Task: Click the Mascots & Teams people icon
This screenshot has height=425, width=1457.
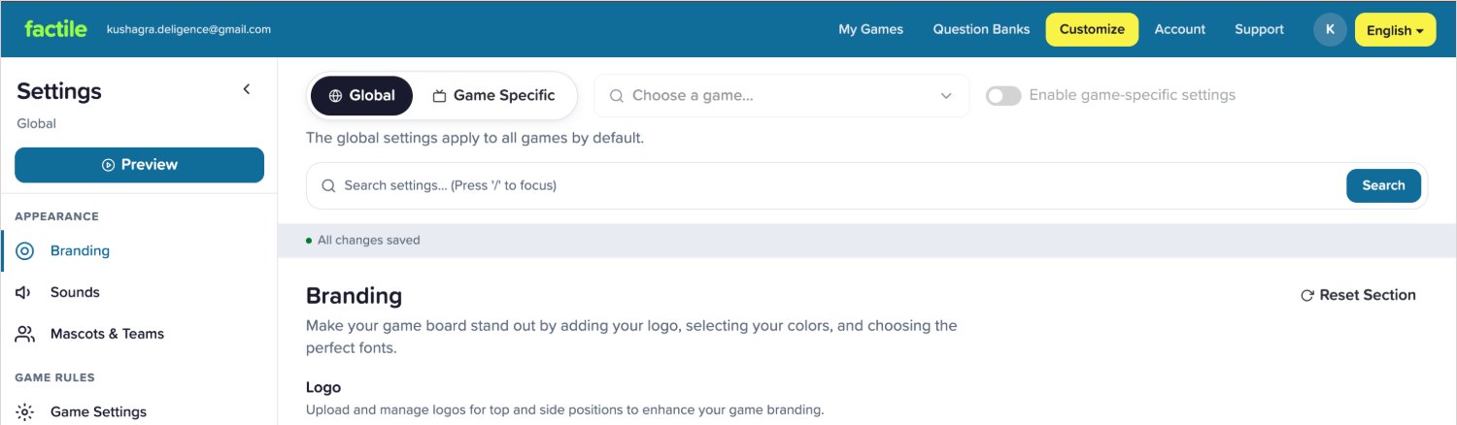Action: [25, 334]
